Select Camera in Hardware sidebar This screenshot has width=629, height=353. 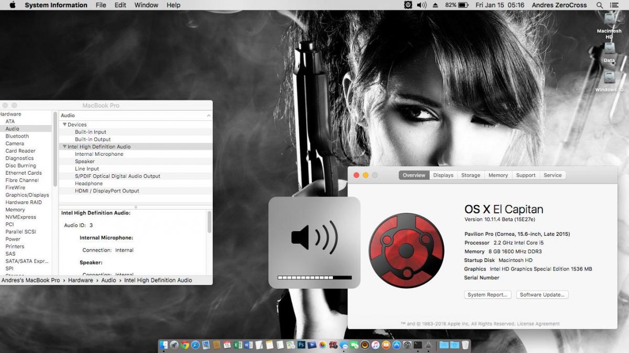(x=15, y=143)
